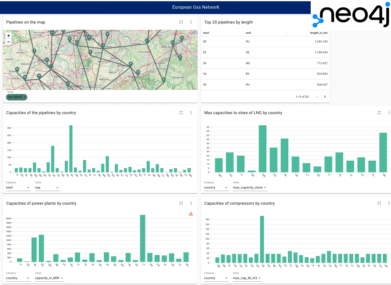Open the (no label) node dropdown
The image size is (391, 285).
coord(17,97)
